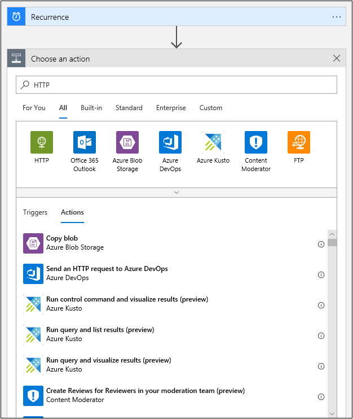Switch to the Triggers tab

[35, 212]
